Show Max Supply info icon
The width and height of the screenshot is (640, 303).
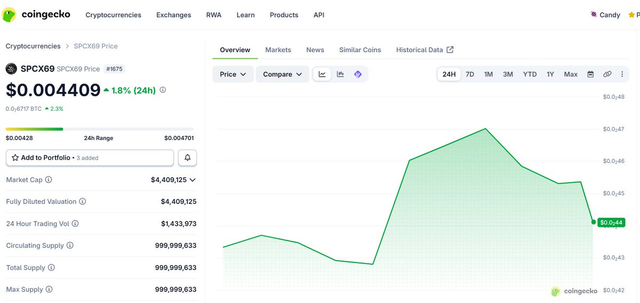pyautogui.click(x=49, y=290)
